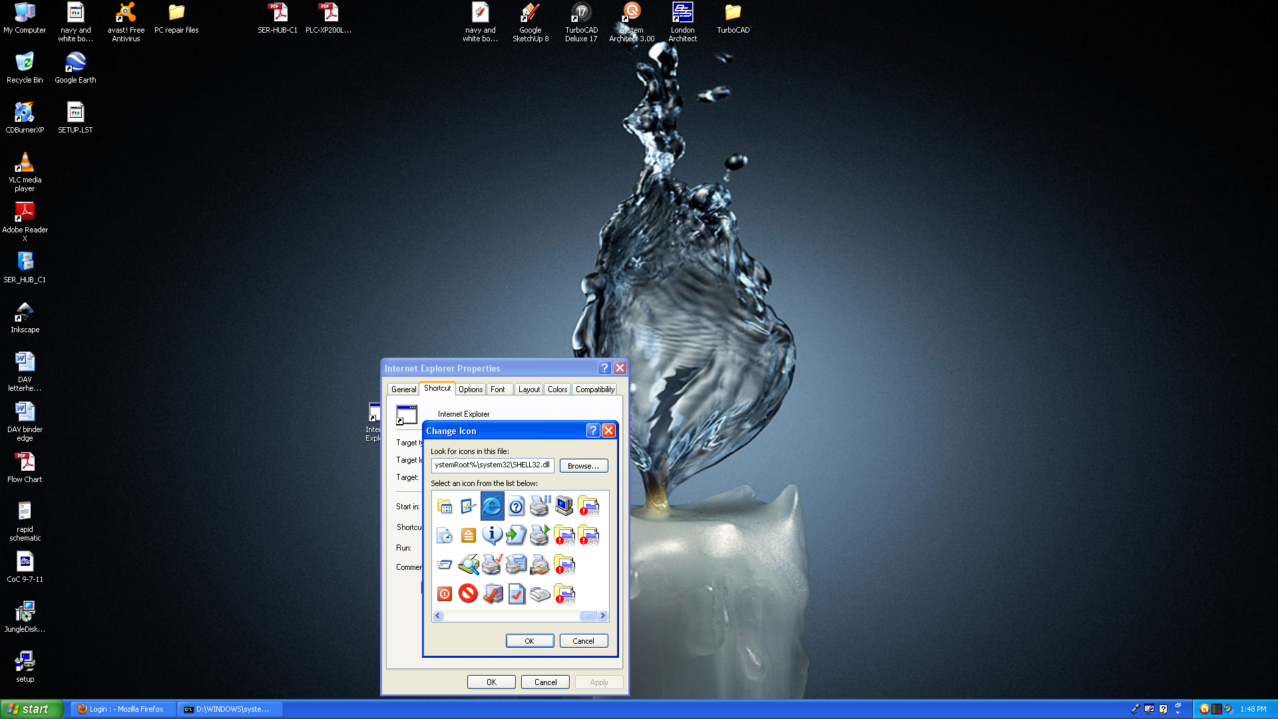Select the help document question-mark icon

click(516, 507)
